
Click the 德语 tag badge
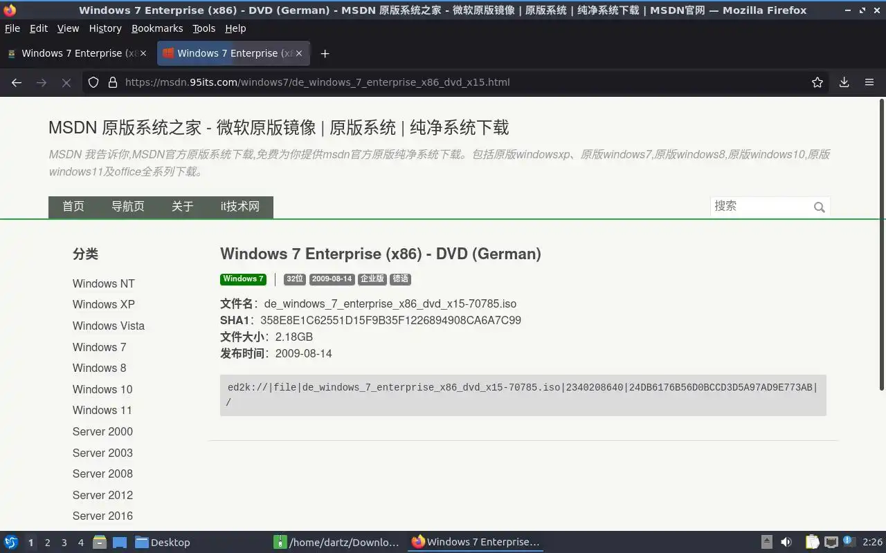401,279
